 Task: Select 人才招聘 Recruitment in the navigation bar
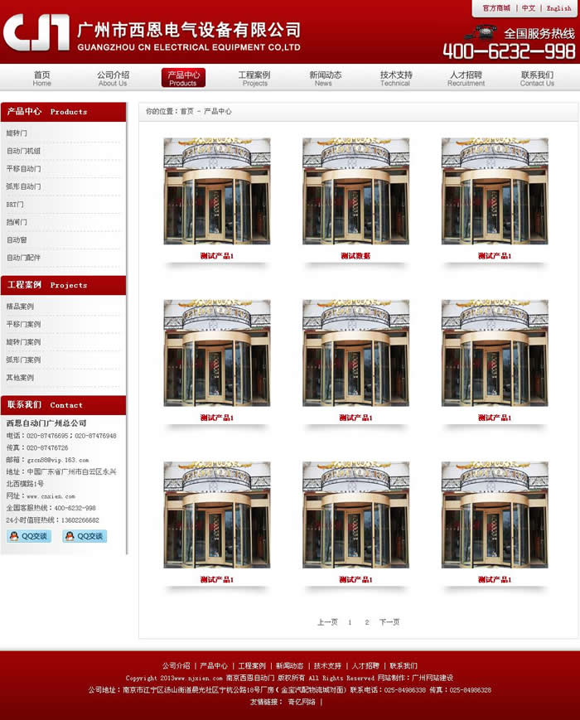click(x=466, y=78)
